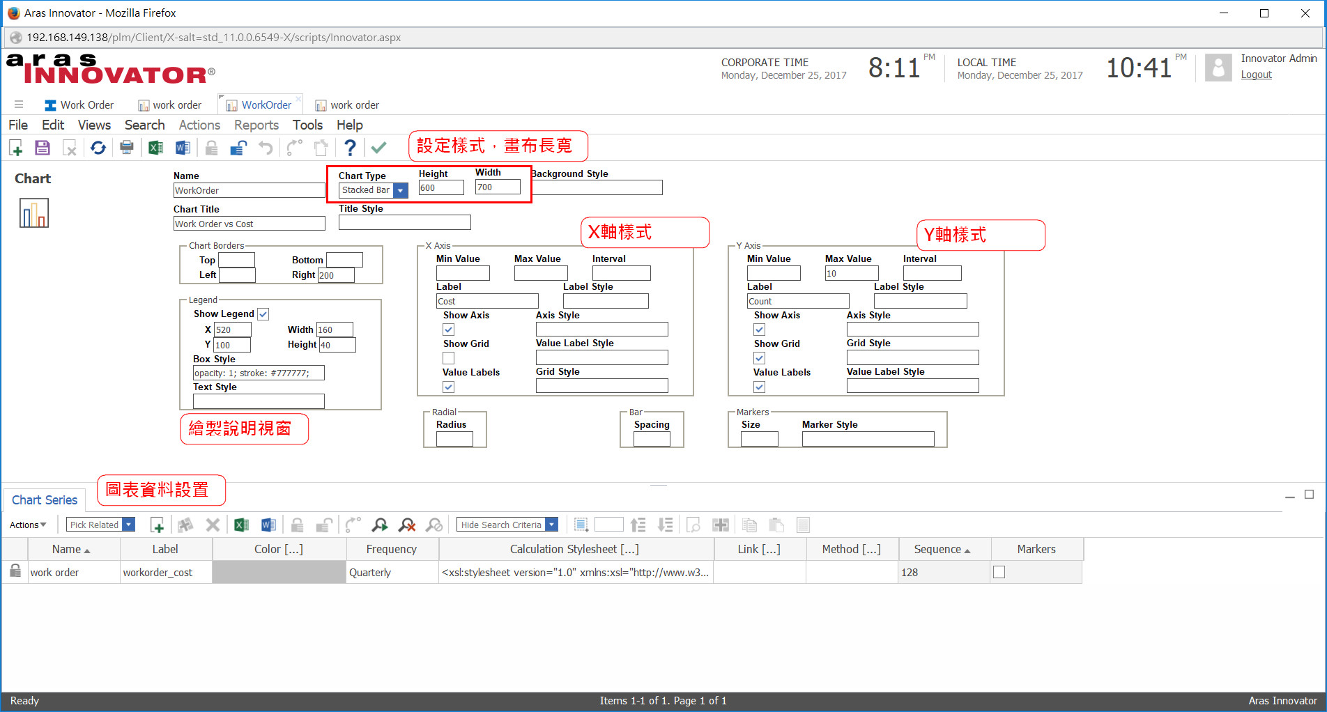Check the Markers box for work order row
Image resolution: width=1327 pixels, height=712 pixels.
pyautogui.click(x=999, y=572)
